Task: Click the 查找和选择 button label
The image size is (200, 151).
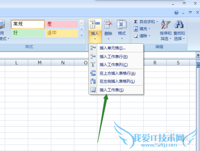Action: click(x=179, y=36)
